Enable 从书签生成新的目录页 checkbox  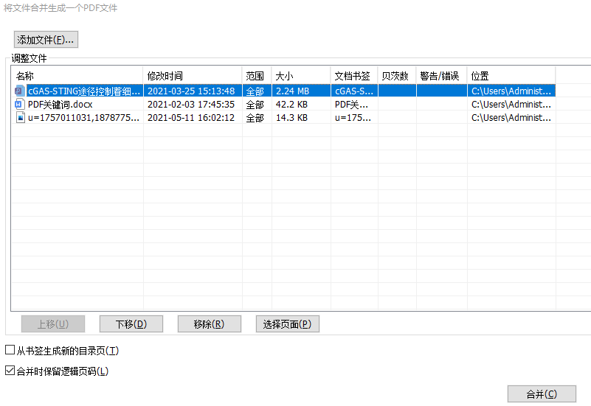point(10,350)
